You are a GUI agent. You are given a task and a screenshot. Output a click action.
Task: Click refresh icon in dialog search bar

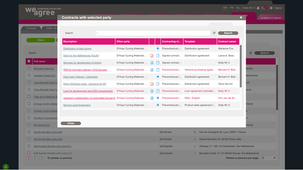pyautogui.click(x=214, y=33)
